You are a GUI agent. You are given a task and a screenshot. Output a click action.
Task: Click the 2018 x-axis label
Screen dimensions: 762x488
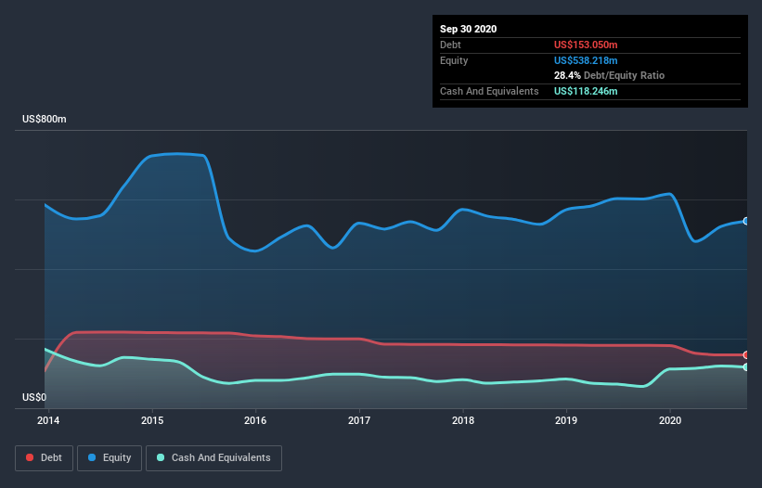pos(463,420)
